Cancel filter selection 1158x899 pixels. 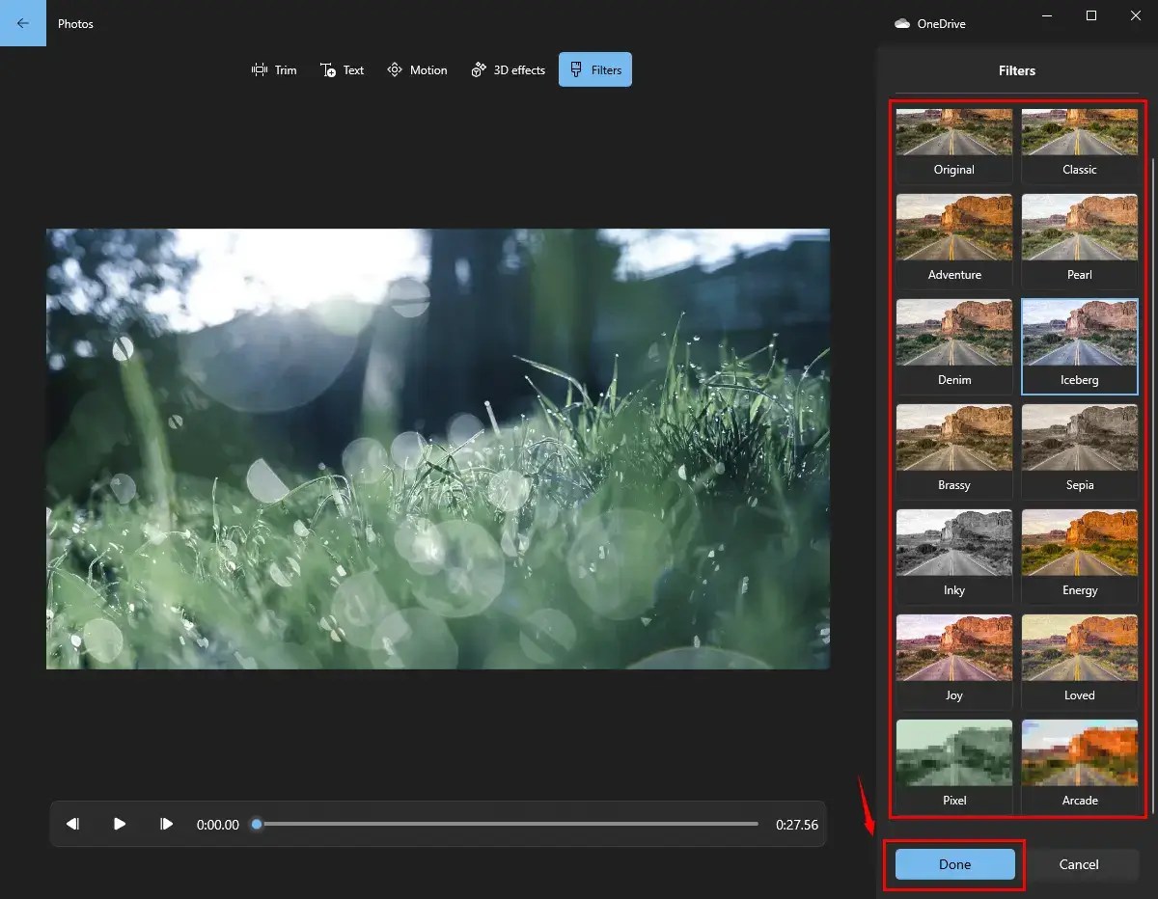point(1078,864)
